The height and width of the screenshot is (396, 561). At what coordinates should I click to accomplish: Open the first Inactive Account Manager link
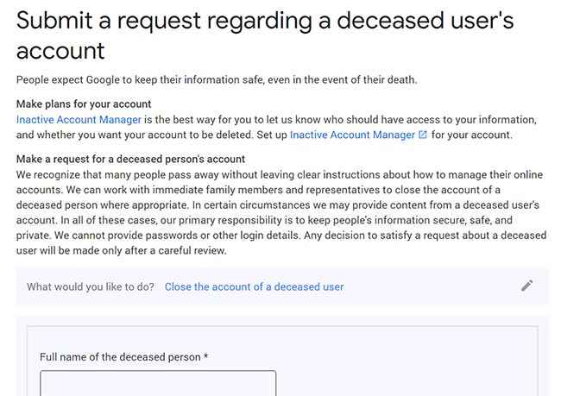coord(79,119)
